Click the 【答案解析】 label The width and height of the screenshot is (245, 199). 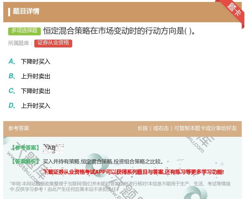click(25, 161)
